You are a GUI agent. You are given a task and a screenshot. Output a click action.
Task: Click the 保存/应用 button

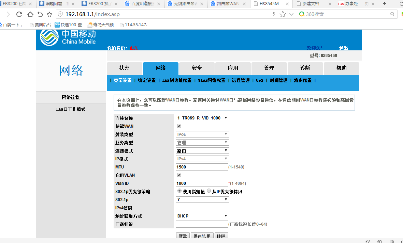(x=202, y=236)
